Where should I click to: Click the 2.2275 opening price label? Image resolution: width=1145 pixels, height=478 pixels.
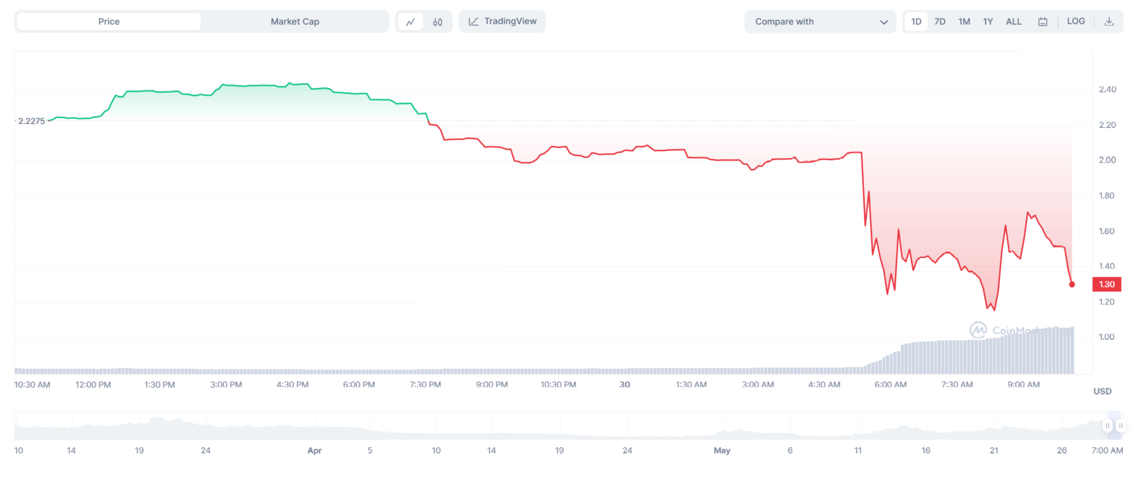[31, 121]
